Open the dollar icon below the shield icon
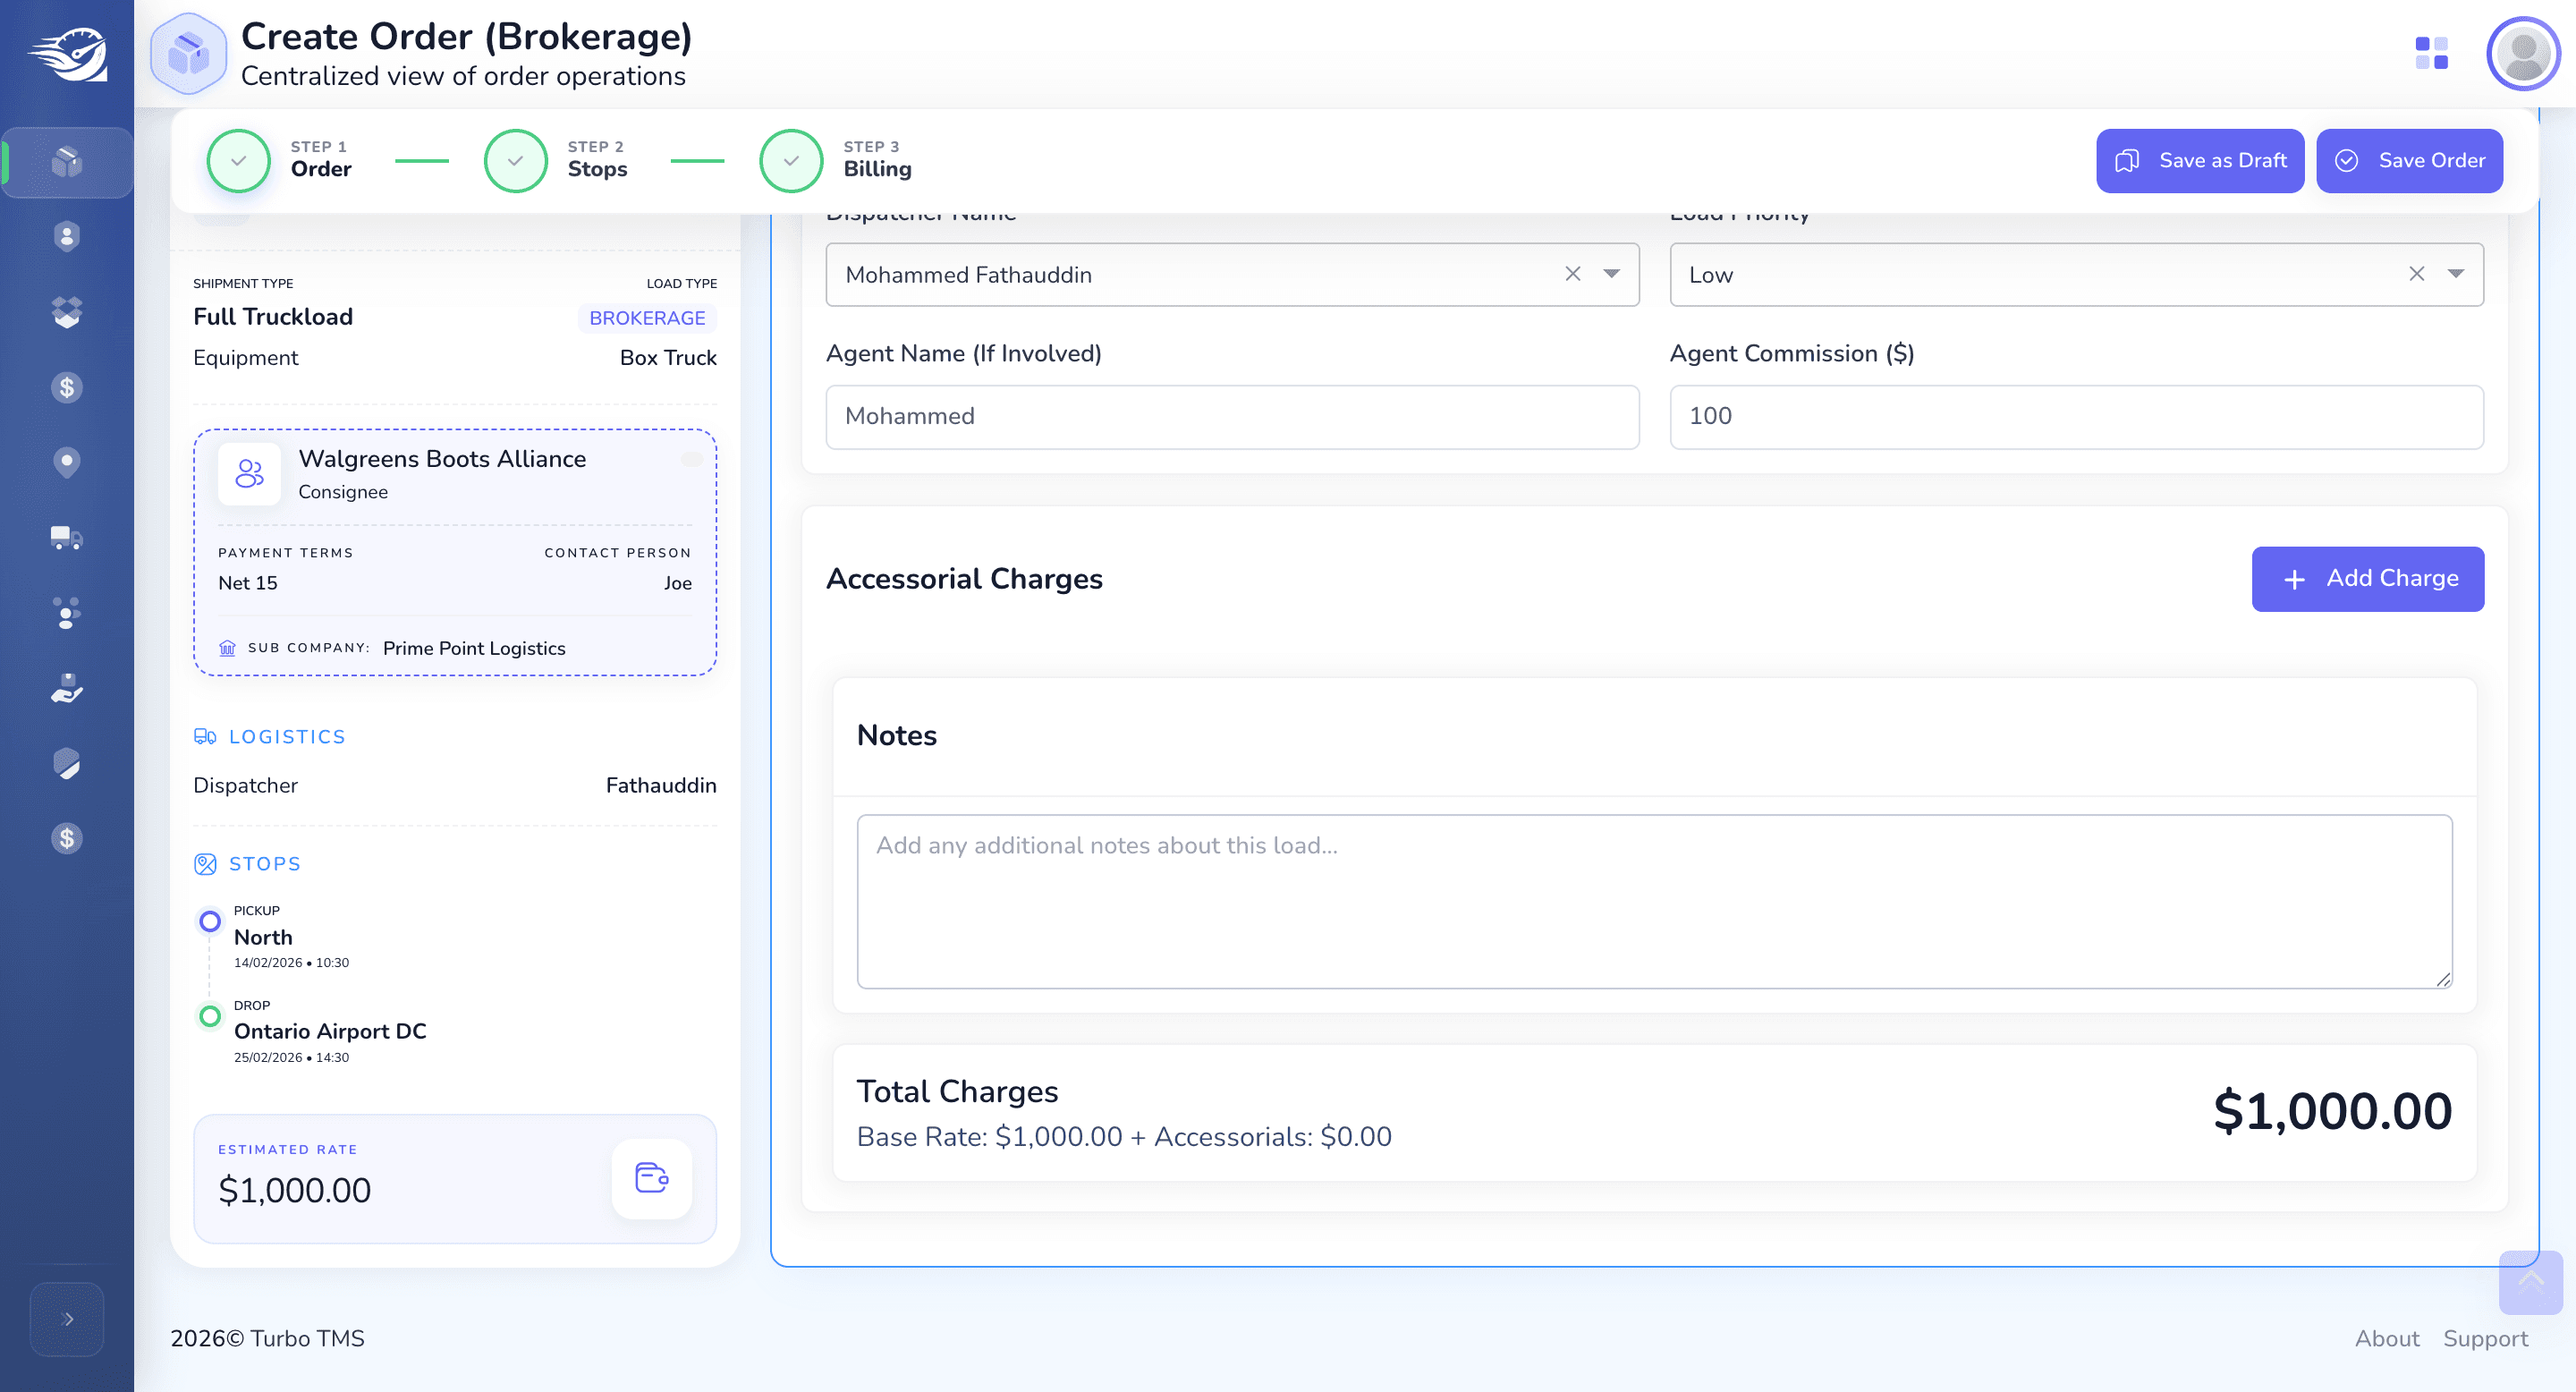Image resolution: width=2576 pixels, height=1392 pixels. (x=67, y=838)
